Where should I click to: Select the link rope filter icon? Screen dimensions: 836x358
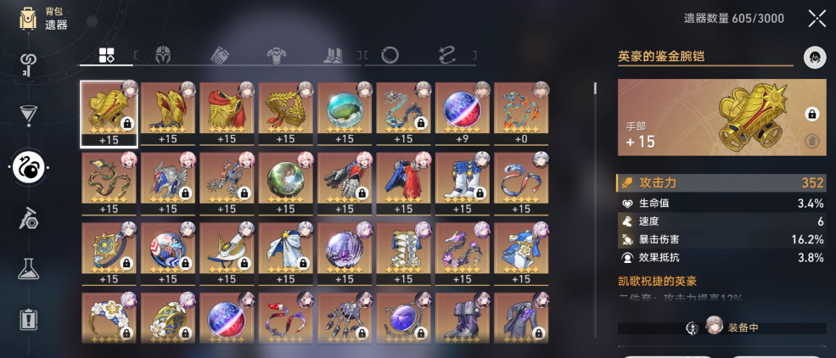pos(446,55)
